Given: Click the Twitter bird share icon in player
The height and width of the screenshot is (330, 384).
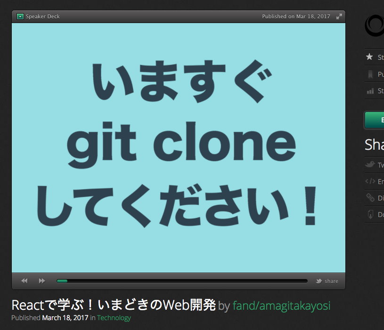Looking at the screenshot, I should coord(319,281).
